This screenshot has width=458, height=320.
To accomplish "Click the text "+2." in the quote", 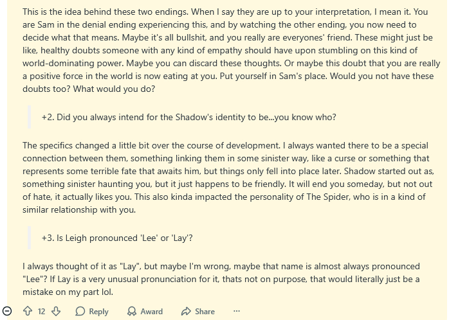I will pyautogui.click(x=48, y=118).
